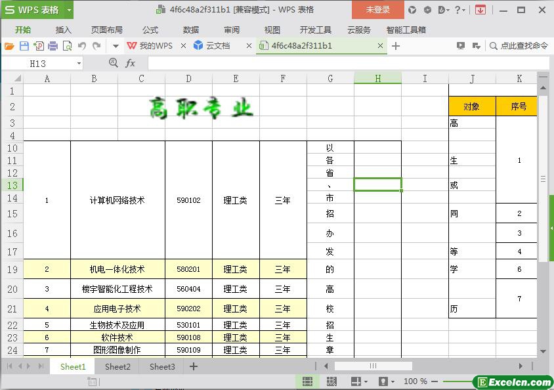Toggle page break preview view button
Screen dimensions: 554x390
pyautogui.click(x=331, y=381)
